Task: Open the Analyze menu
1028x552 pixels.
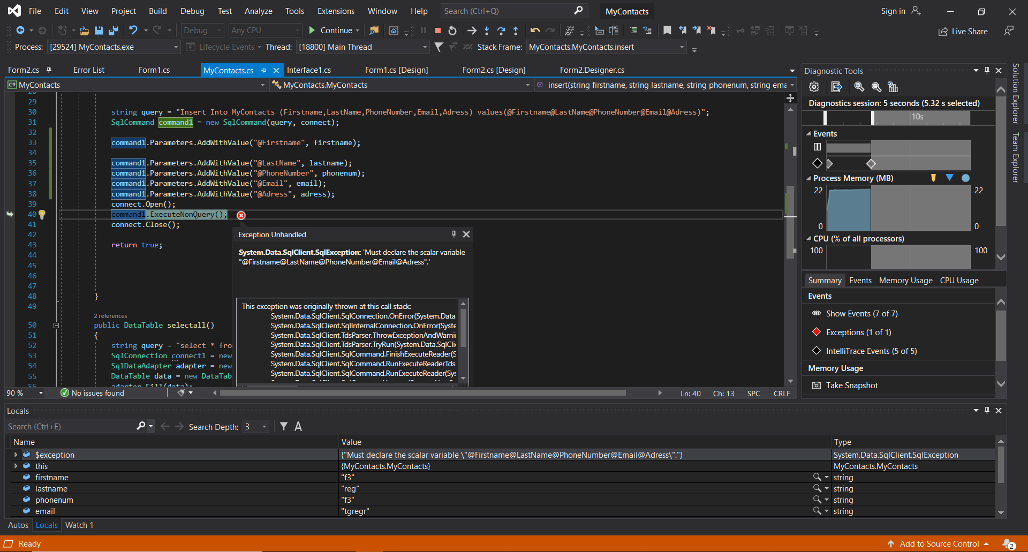Action: 258,11
